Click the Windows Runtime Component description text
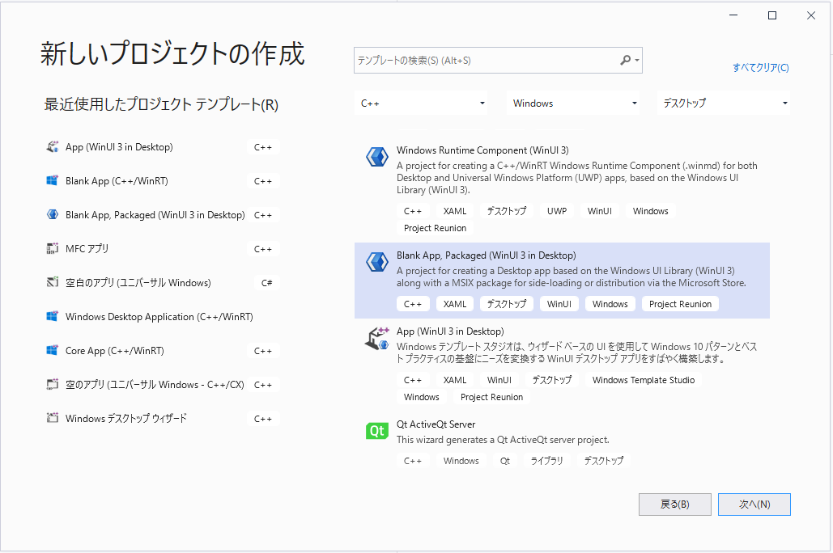 point(577,178)
